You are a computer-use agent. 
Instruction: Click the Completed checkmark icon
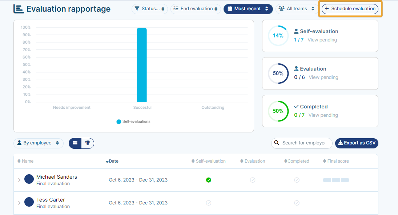coord(296,107)
